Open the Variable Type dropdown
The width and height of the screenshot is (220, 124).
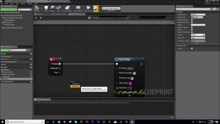(x=197, y=17)
